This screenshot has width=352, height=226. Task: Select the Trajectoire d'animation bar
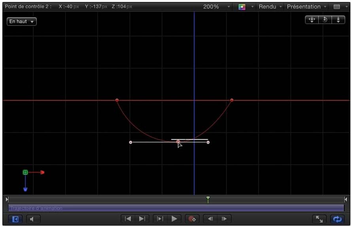[176, 208]
